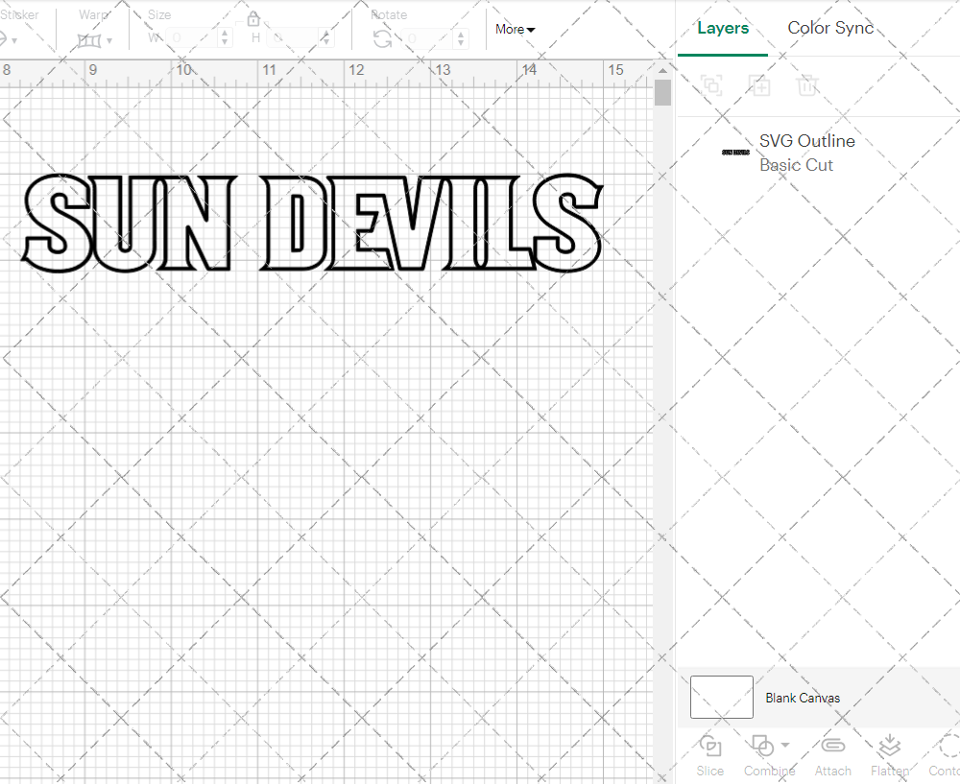Screen dimensions: 960x784
Task: Open the Color Sync tab
Action: pos(829,28)
